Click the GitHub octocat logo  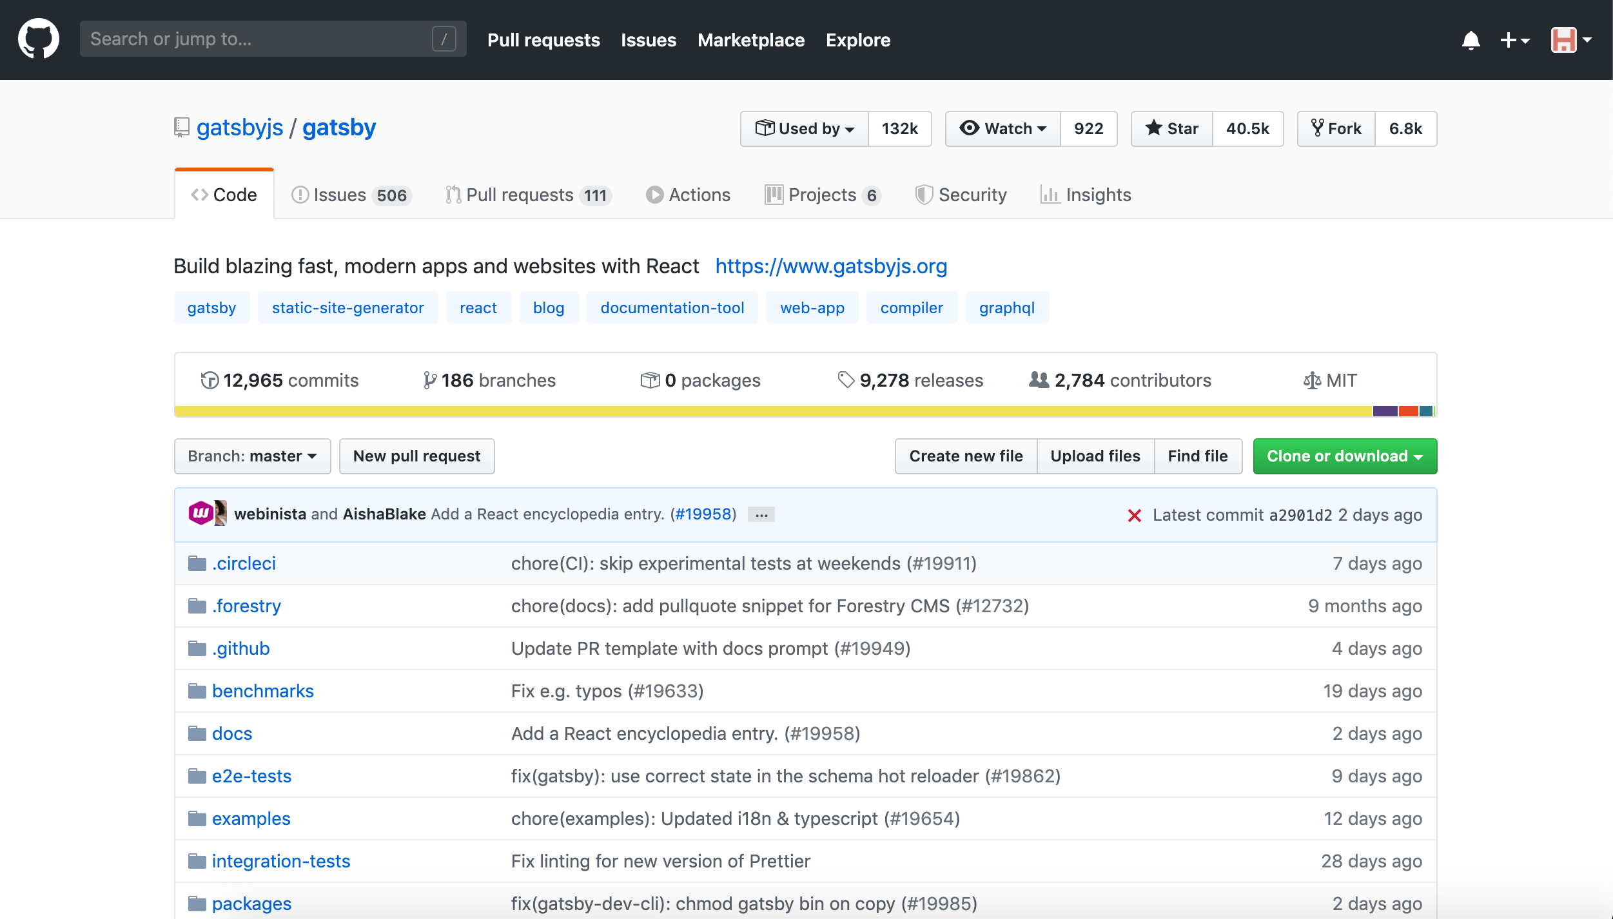(39, 39)
